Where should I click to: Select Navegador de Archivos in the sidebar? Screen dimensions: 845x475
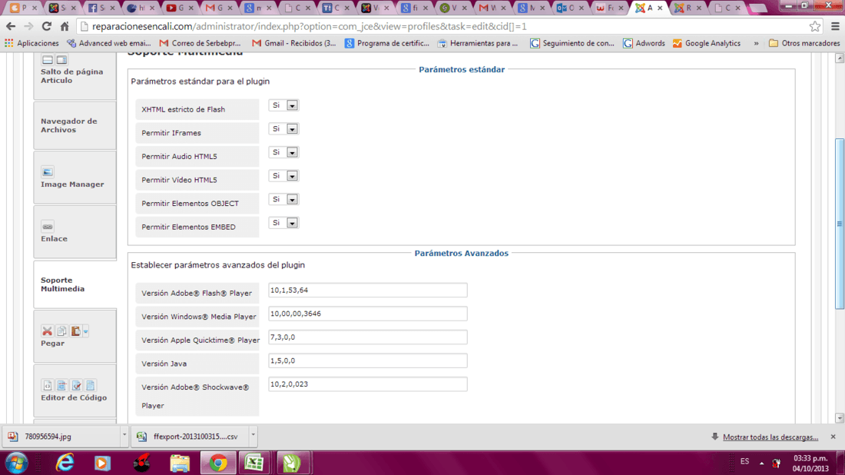pos(75,125)
